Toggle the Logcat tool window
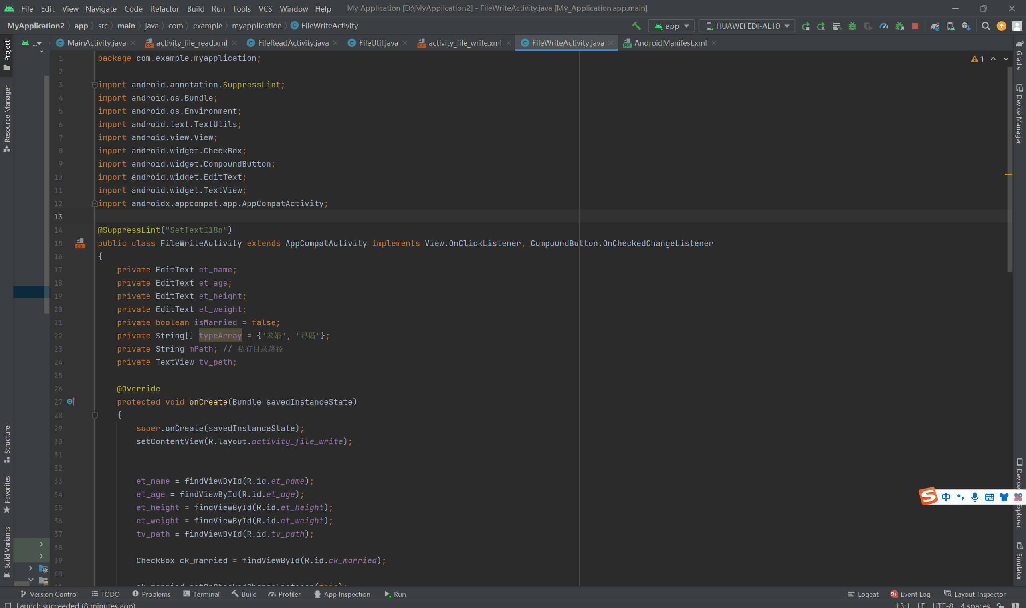This screenshot has height=608, width=1026. click(x=863, y=594)
